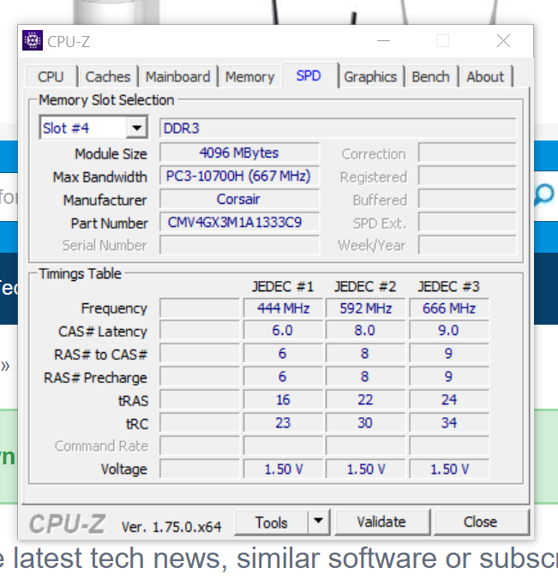Open the Memory tab
Viewport: 558px width, 580px height.
coord(250,77)
